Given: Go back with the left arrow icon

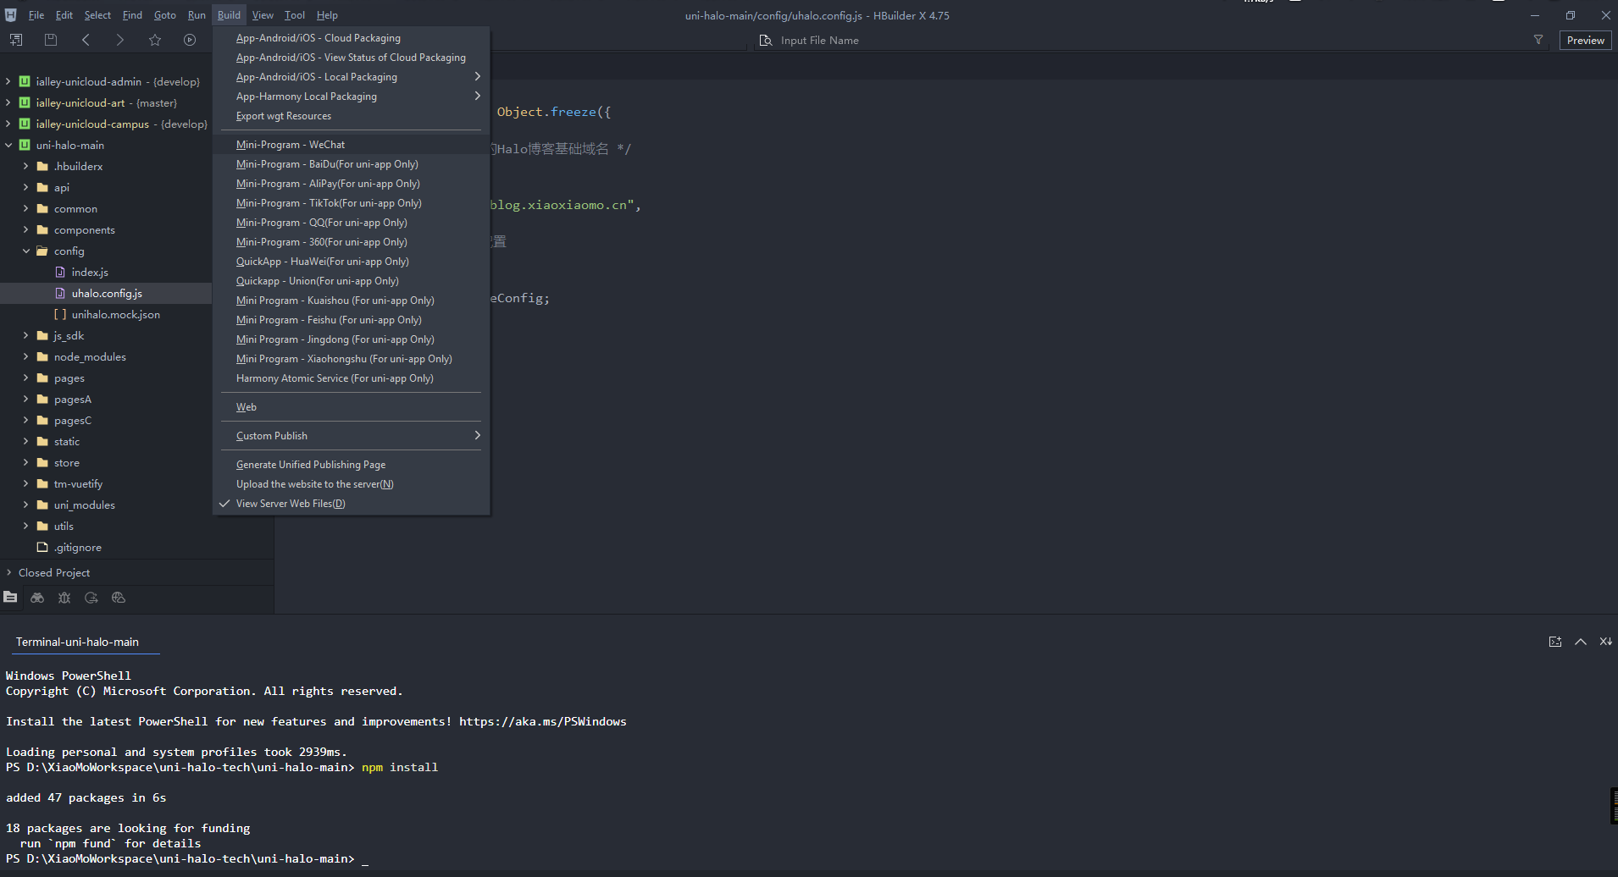Looking at the screenshot, I should point(86,40).
